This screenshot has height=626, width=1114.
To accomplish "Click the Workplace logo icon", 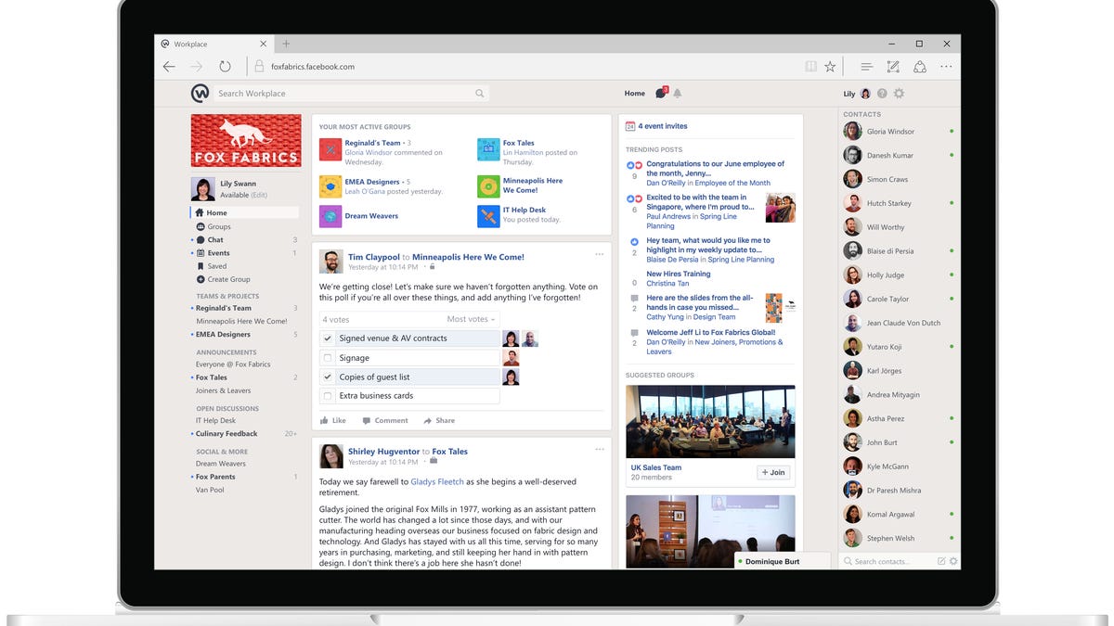I will [x=200, y=93].
